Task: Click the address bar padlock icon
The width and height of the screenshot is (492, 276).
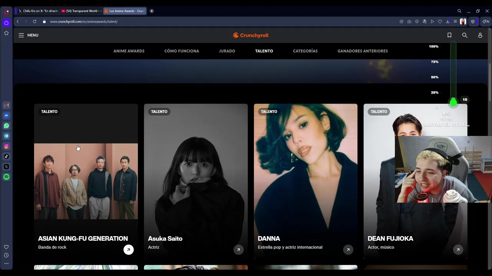Action: (x=44, y=21)
